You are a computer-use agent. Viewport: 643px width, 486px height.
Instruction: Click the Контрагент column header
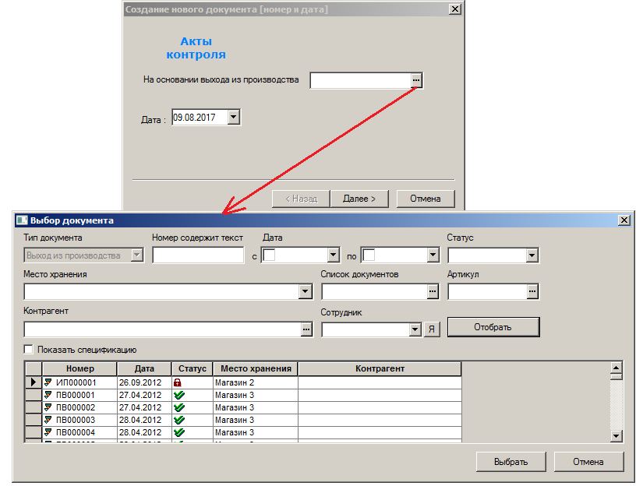[x=380, y=369]
